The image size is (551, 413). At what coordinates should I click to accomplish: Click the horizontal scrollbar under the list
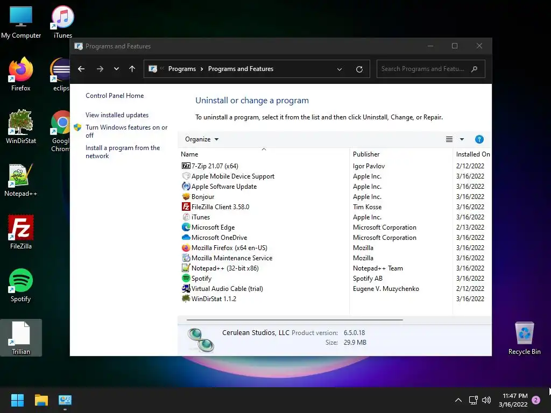tap(294, 319)
